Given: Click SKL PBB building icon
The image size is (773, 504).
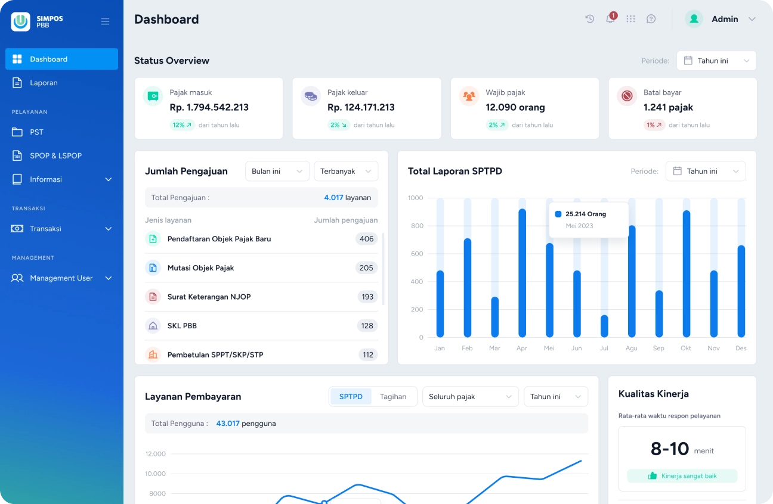Looking at the screenshot, I should pos(153,326).
